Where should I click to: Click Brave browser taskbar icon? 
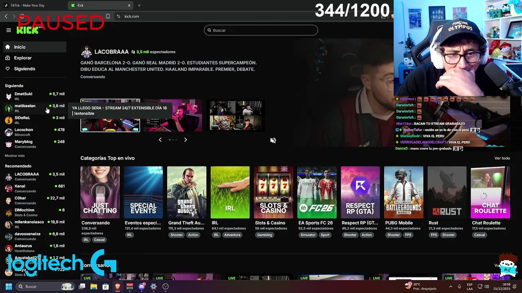[117, 286]
